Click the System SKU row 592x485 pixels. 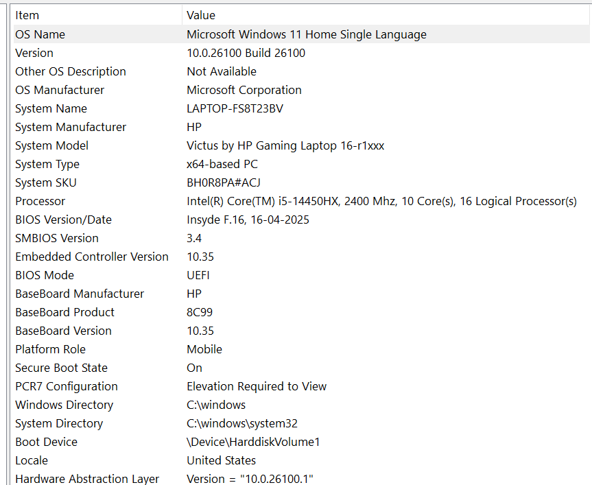click(46, 182)
